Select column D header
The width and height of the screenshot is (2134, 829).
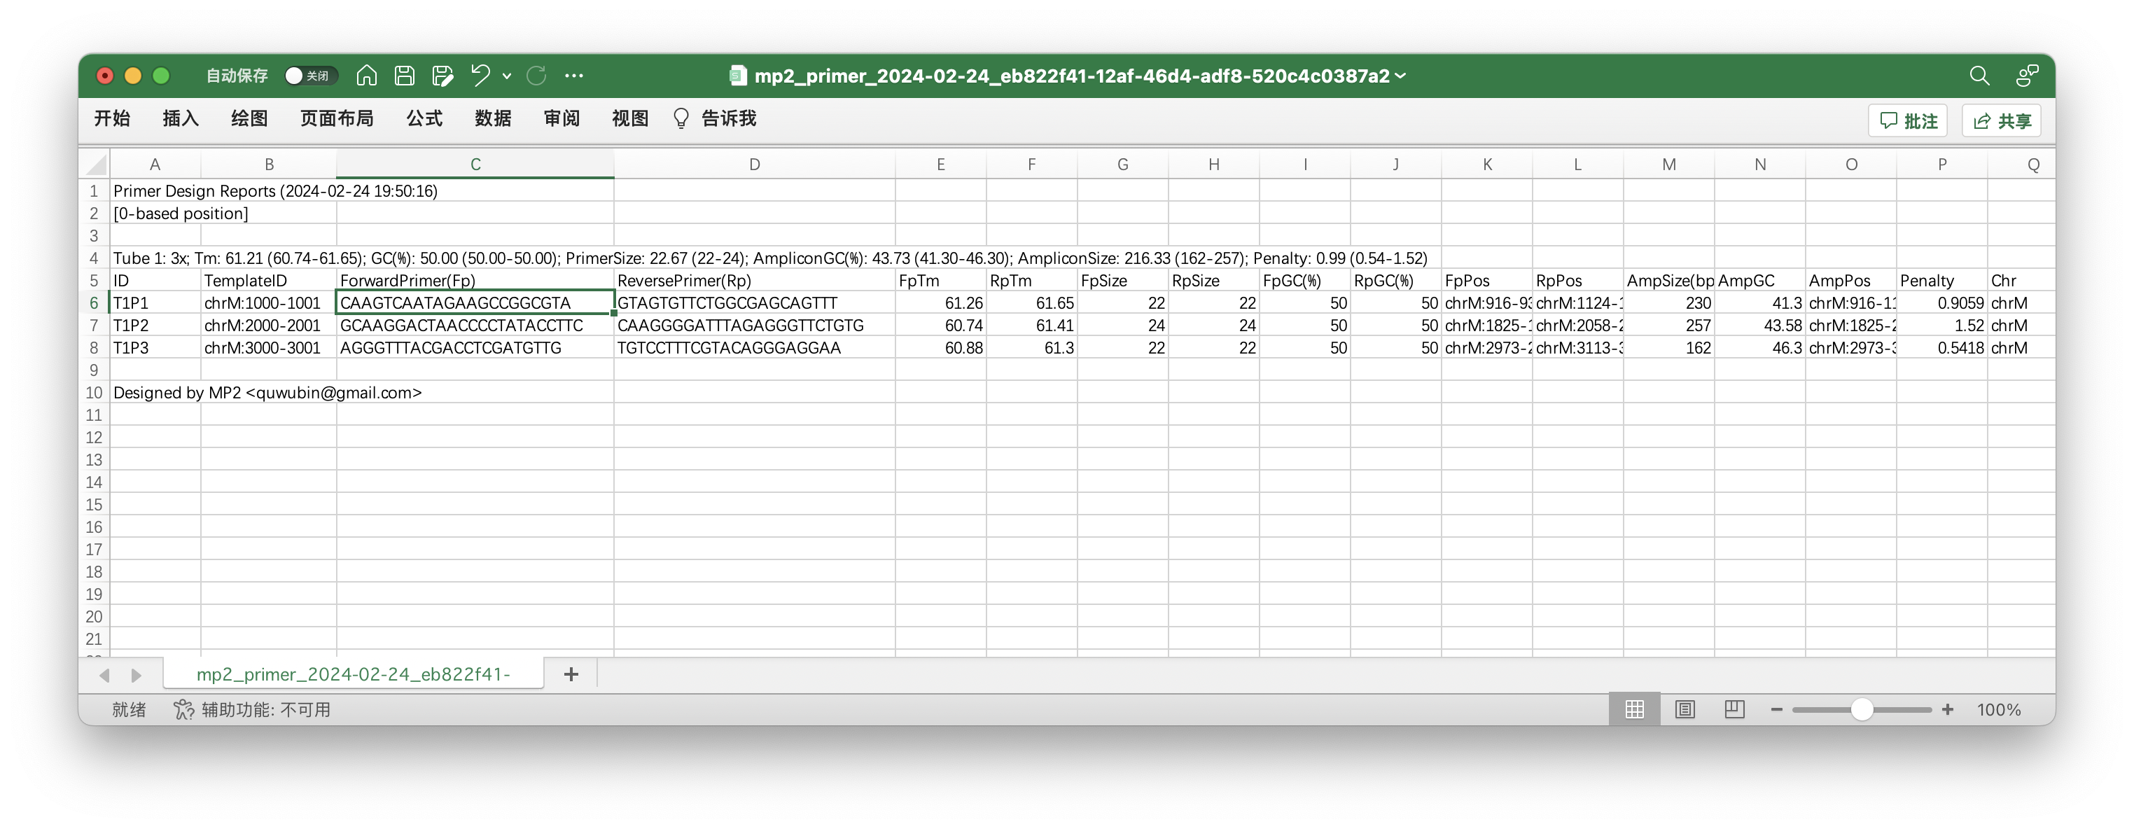coord(754,164)
